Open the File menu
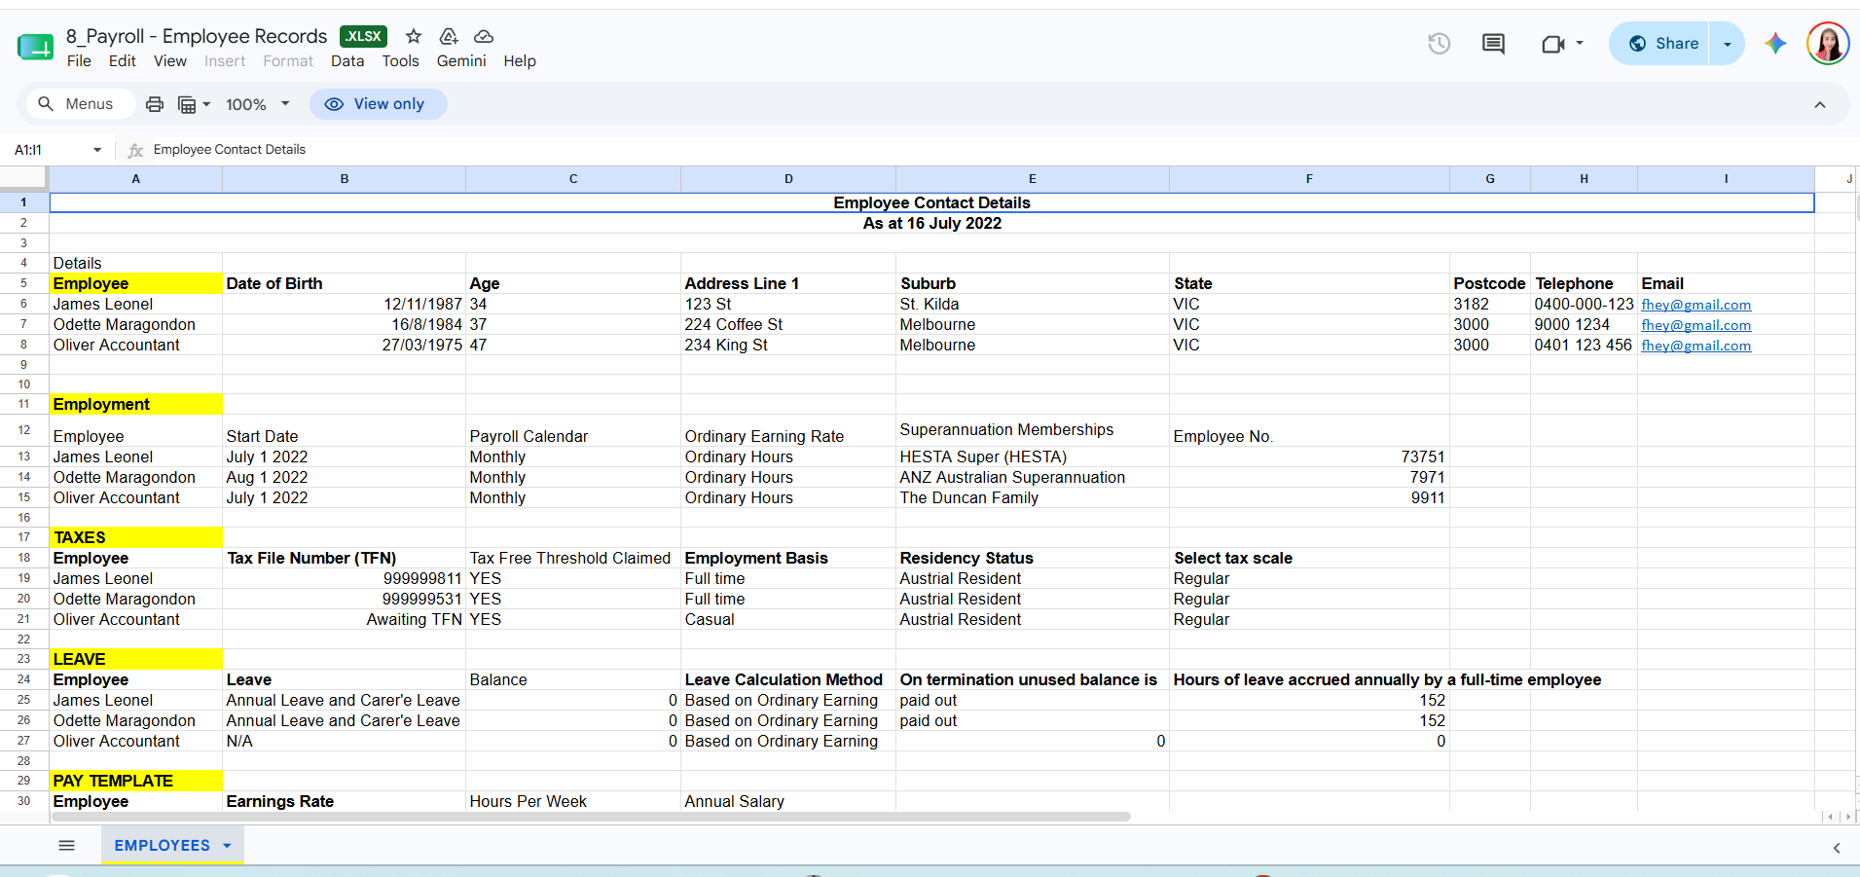 [x=79, y=60]
